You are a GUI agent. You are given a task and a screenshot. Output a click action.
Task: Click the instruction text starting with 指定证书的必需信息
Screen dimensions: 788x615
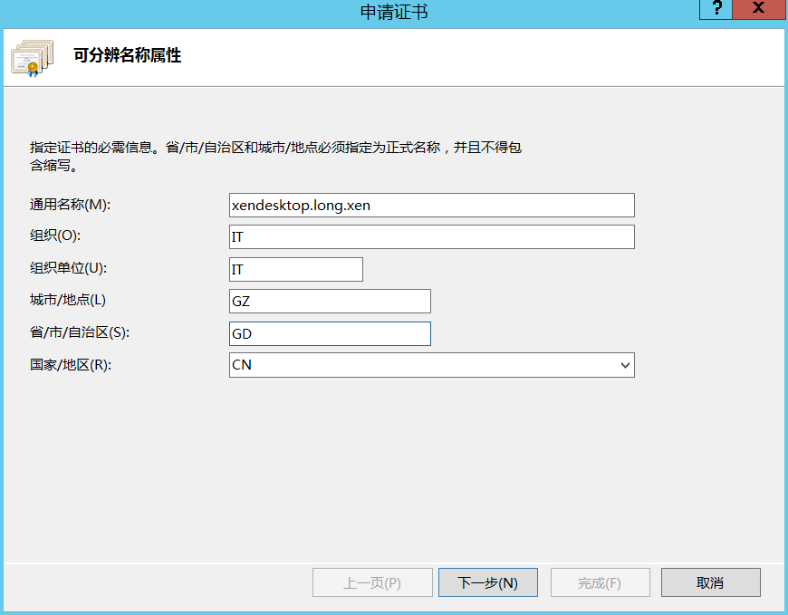tap(275, 156)
